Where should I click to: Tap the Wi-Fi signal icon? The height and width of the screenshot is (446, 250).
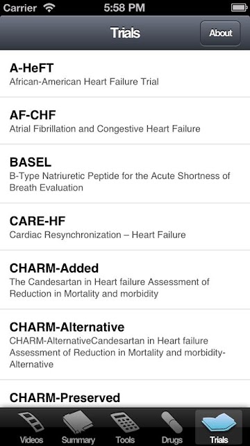(x=49, y=8)
